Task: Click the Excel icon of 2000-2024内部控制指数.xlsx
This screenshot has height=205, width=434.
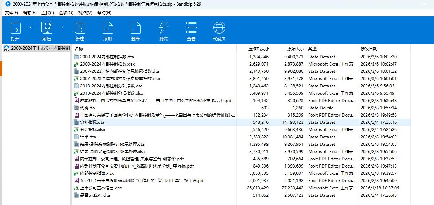Action: 77,64
